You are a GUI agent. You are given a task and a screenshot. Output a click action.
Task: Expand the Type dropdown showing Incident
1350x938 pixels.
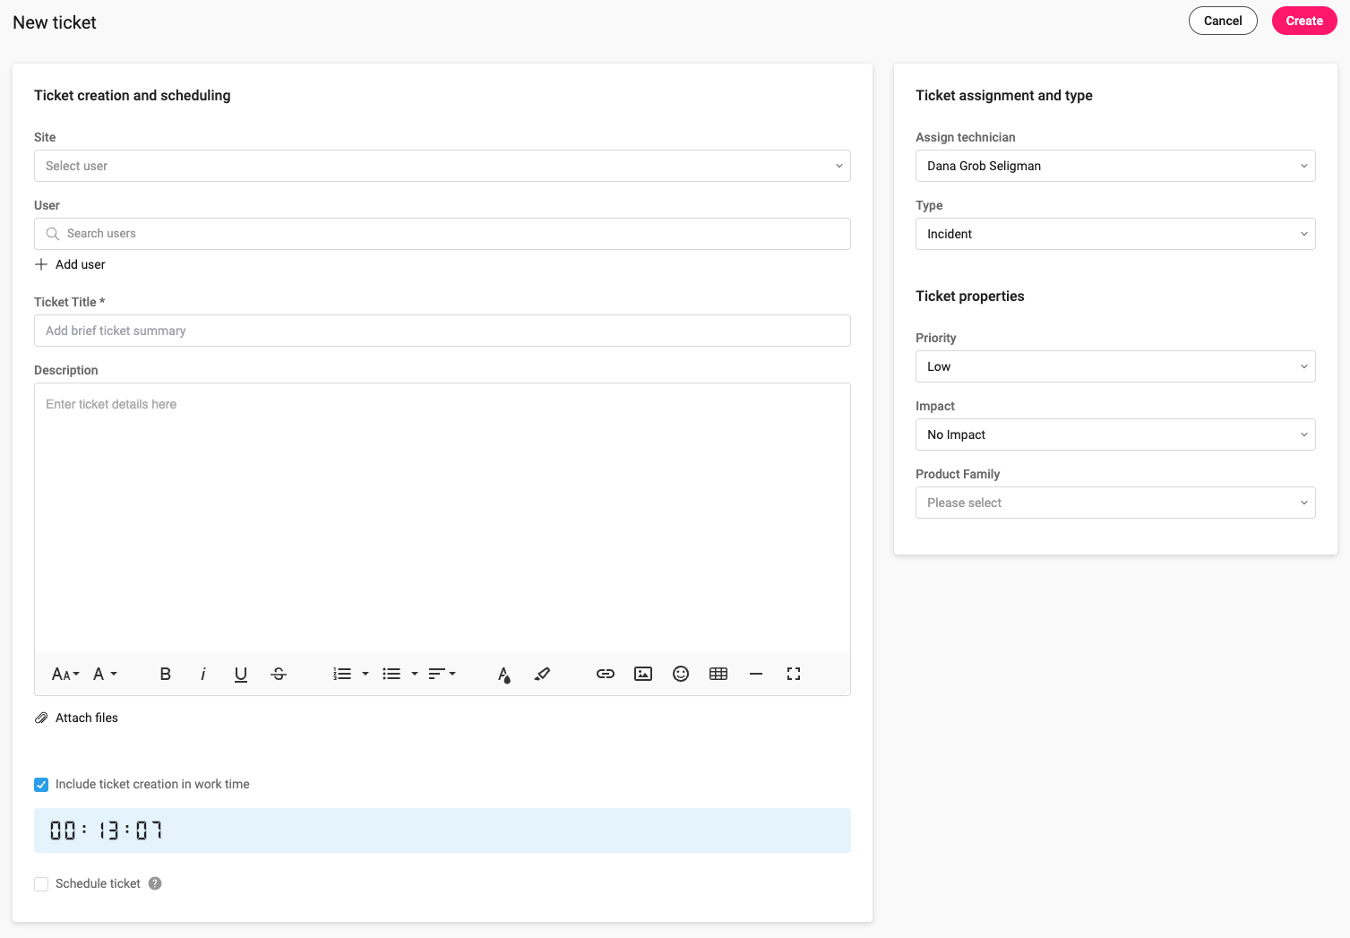tap(1115, 234)
